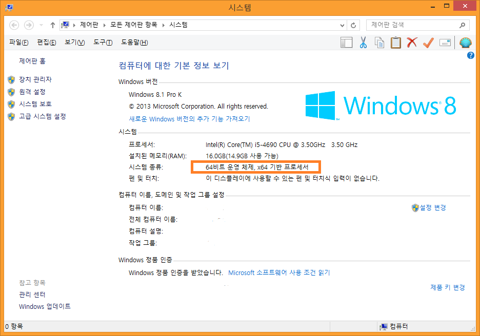Open Microsoft 소프트웨어 사용 조건 읽기 link
The width and height of the screenshot is (480, 336).
tap(279, 272)
